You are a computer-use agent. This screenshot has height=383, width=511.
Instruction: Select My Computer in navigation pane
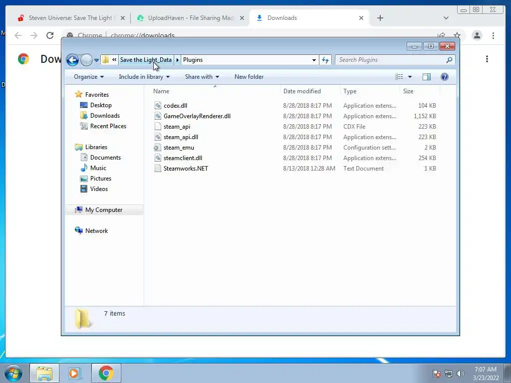[104, 210]
